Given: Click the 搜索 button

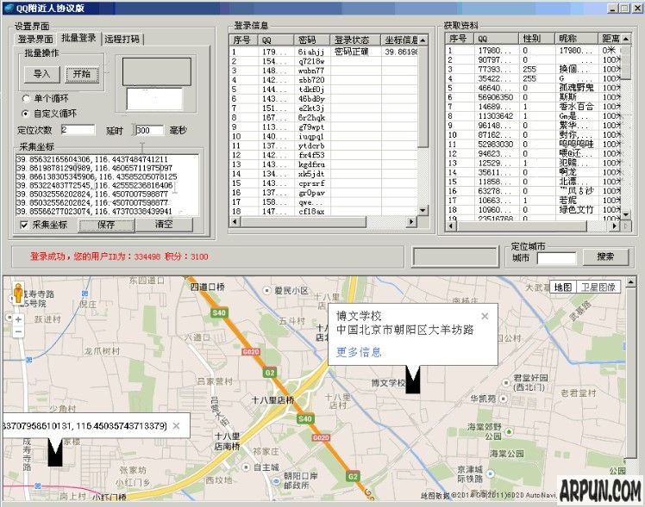Looking at the screenshot, I should (605, 257).
